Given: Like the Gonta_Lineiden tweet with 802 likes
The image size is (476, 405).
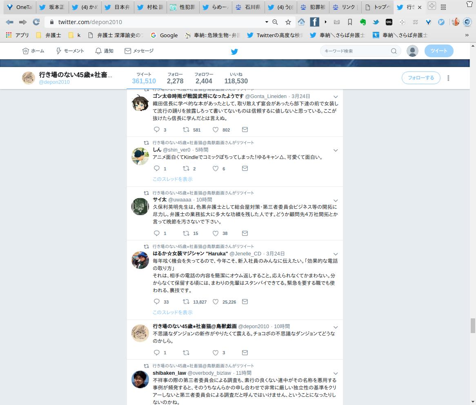Looking at the screenshot, I should pos(216,130).
